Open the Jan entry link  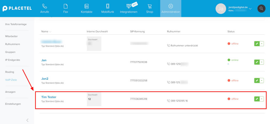pos(44,60)
